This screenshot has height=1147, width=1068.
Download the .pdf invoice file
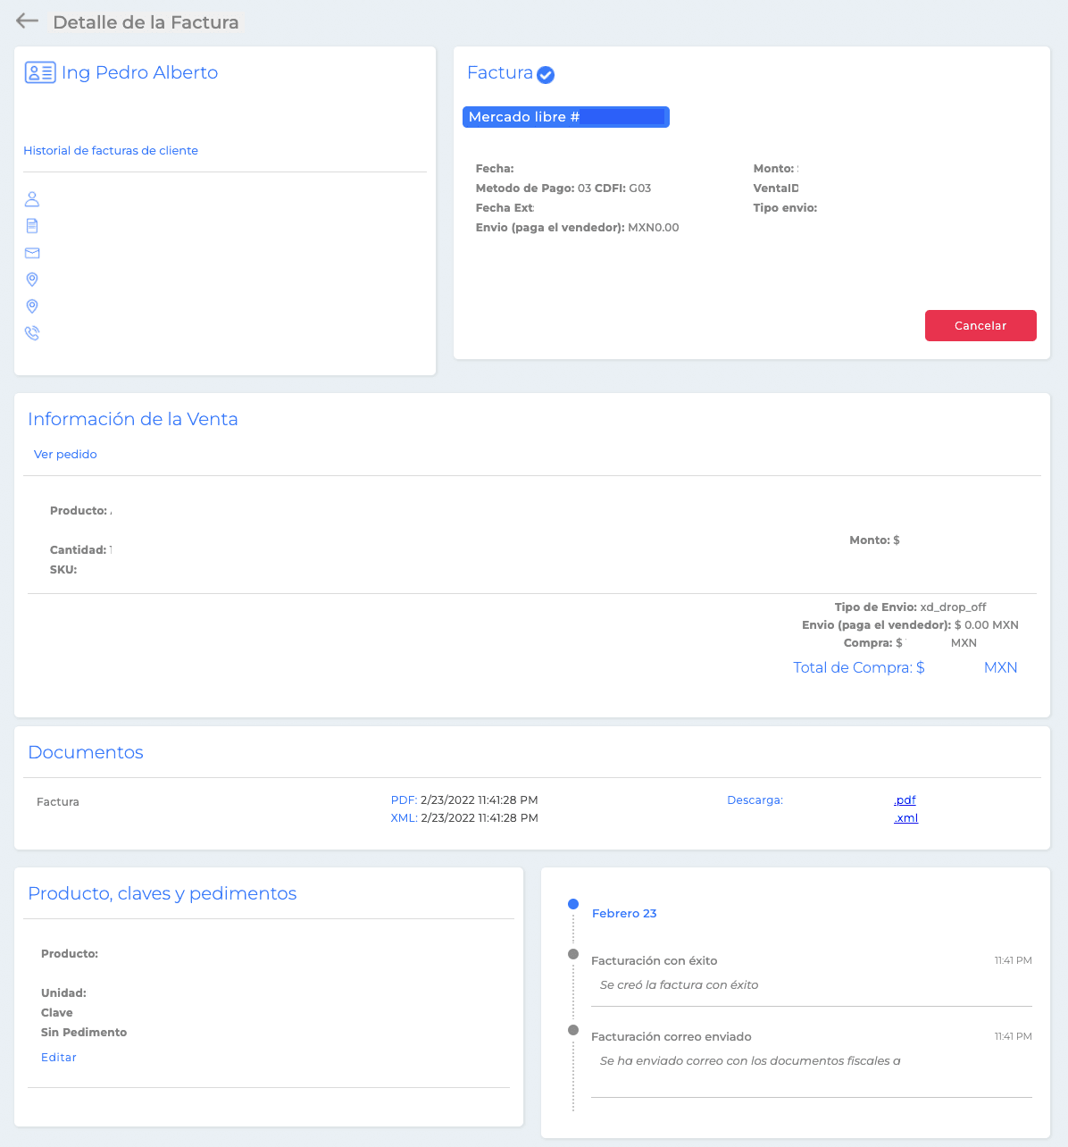pos(905,800)
